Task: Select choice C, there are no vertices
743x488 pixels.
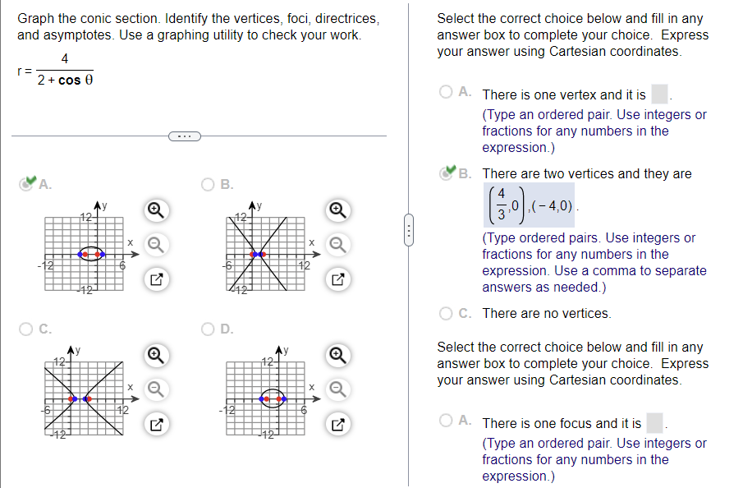Action: coord(444,313)
